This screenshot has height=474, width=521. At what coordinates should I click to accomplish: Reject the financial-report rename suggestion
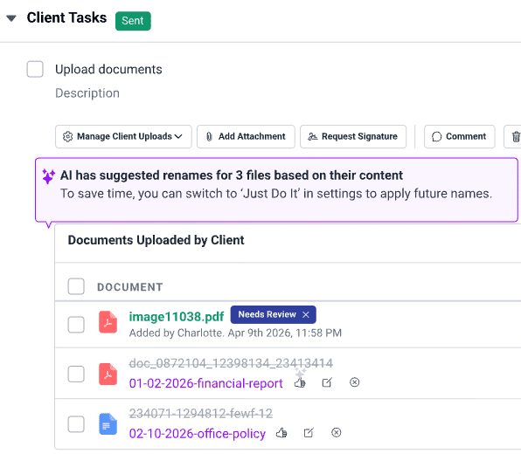[355, 382]
